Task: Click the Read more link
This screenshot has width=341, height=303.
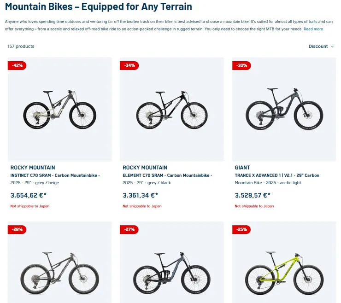Action: point(313,29)
